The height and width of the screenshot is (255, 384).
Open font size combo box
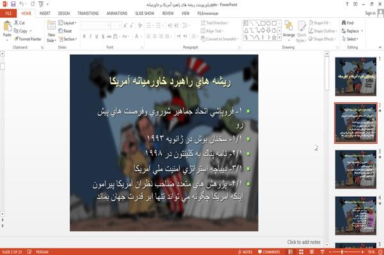(116, 26)
